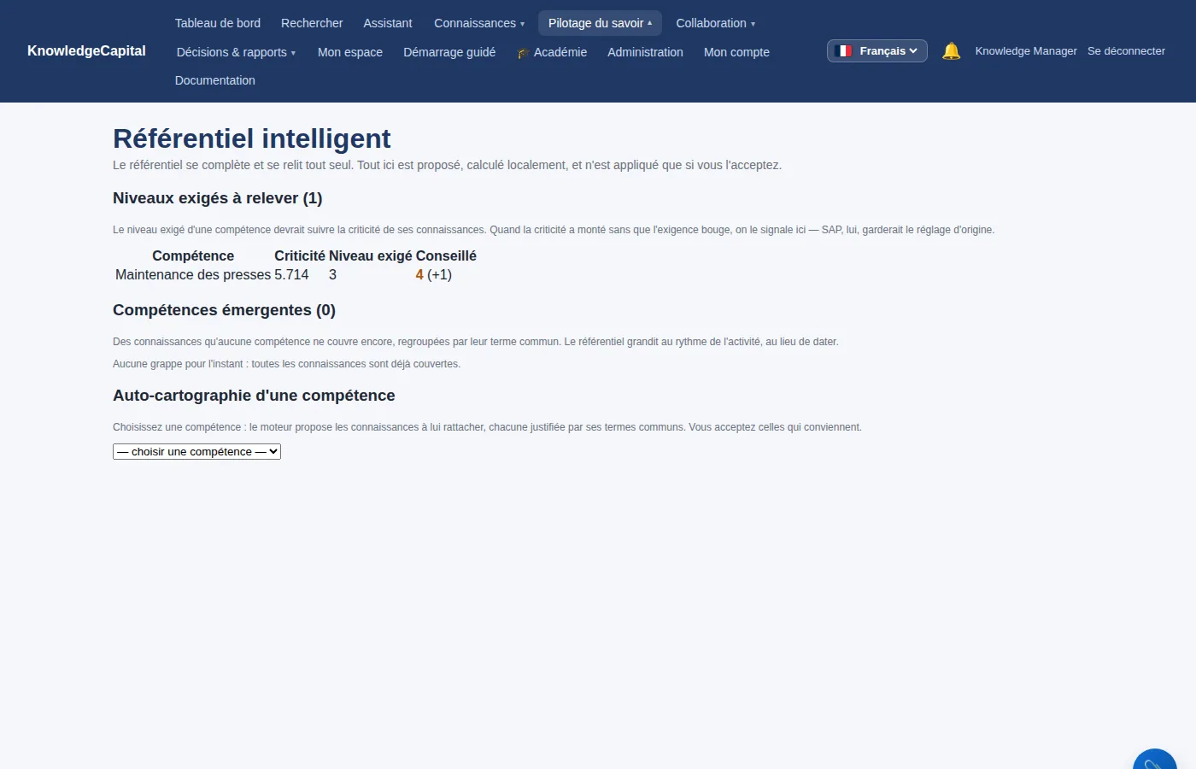This screenshot has width=1196, height=769.
Task: Click the Knowledge Manager user label
Action: coord(1026,51)
